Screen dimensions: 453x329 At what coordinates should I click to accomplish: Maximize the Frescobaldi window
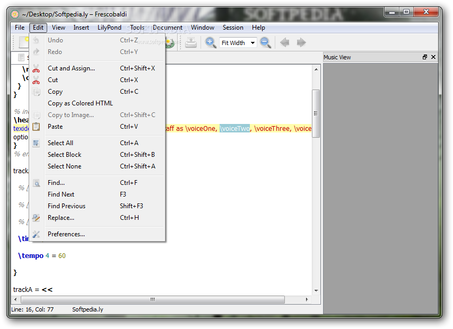[406, 12]
